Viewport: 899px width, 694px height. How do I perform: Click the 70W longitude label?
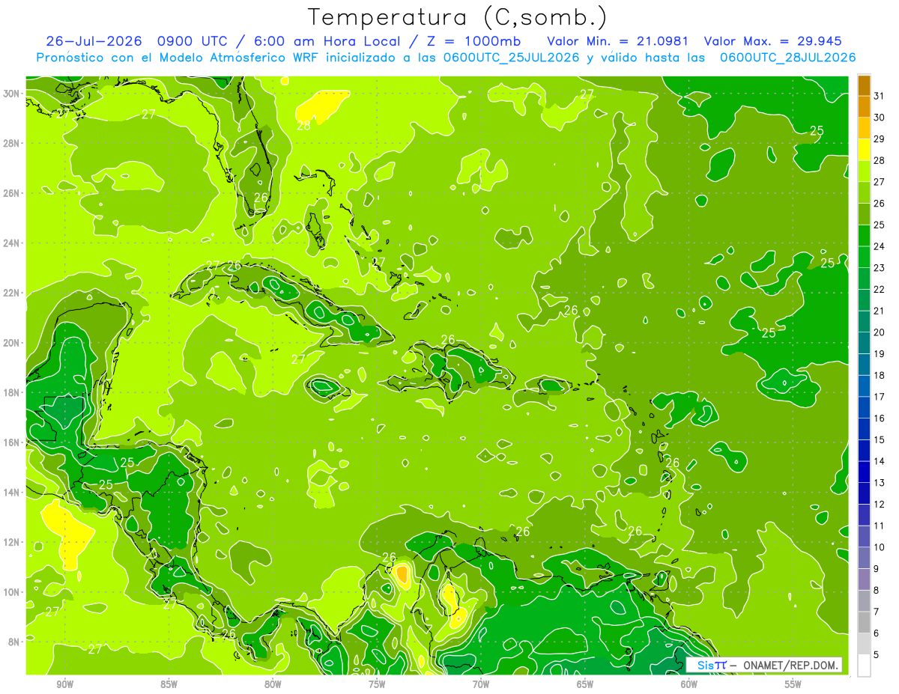pos(481,684)
